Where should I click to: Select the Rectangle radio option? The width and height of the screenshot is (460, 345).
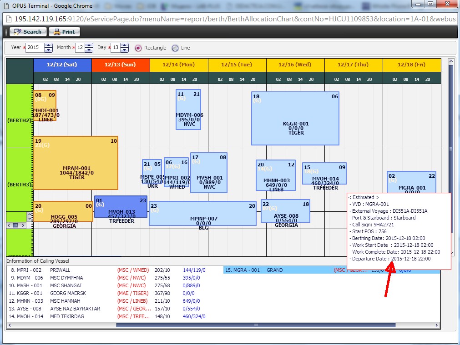(138, 48)
